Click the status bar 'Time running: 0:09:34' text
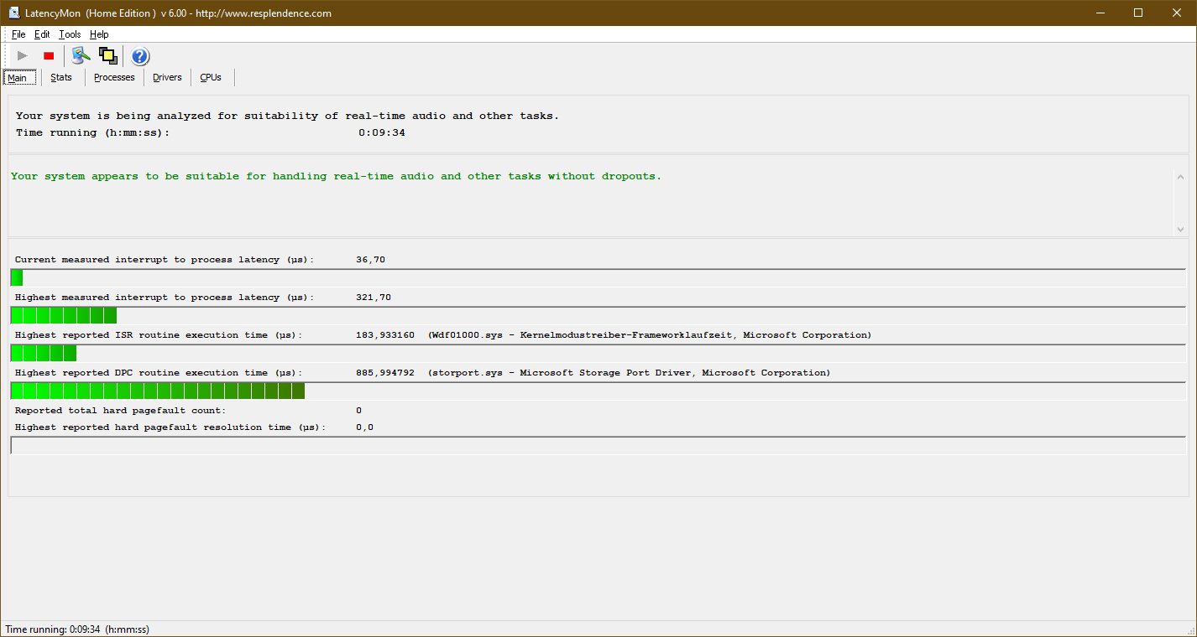 (77, 629)
